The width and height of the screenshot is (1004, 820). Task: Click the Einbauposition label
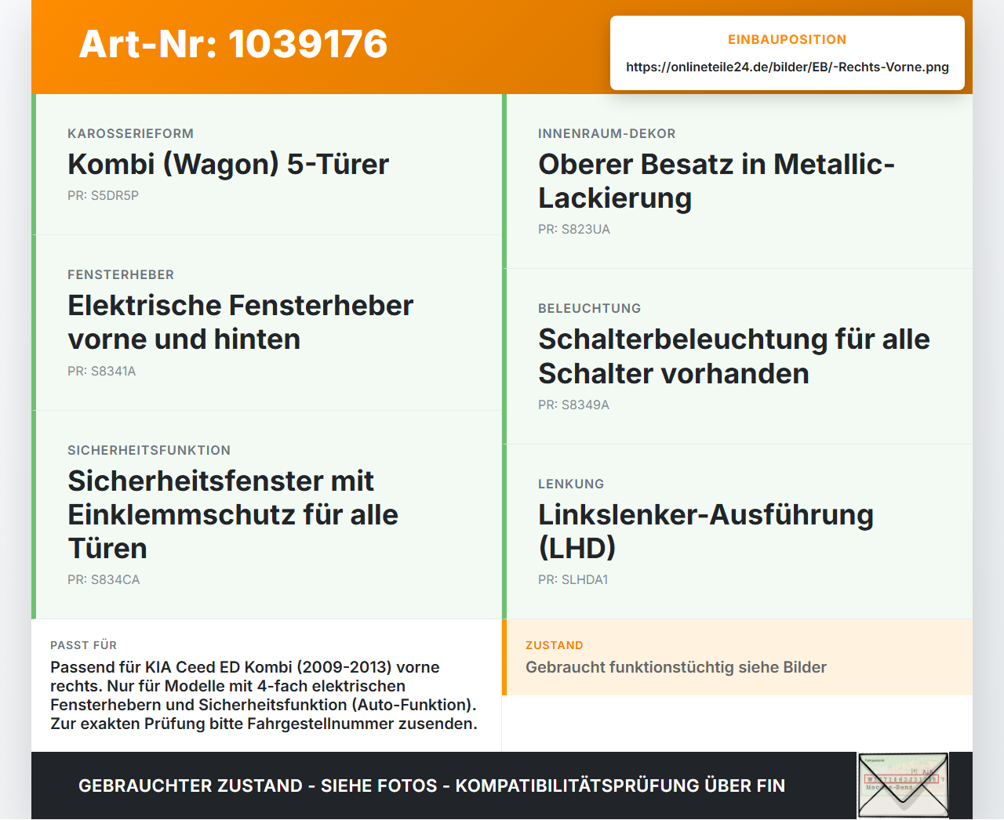click(x=788, y=39)
